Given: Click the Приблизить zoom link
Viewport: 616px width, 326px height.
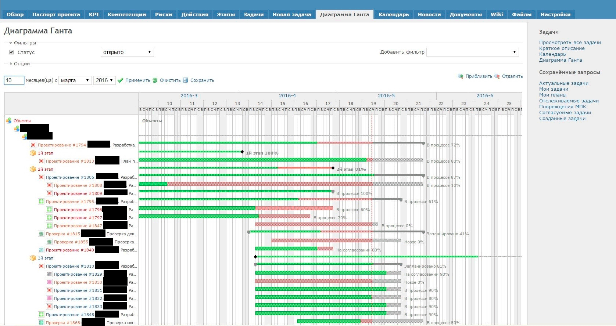Looking at the screenshot, I should tap(479, 76).
